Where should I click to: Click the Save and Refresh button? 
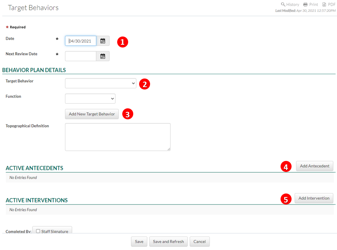[168, 241]
